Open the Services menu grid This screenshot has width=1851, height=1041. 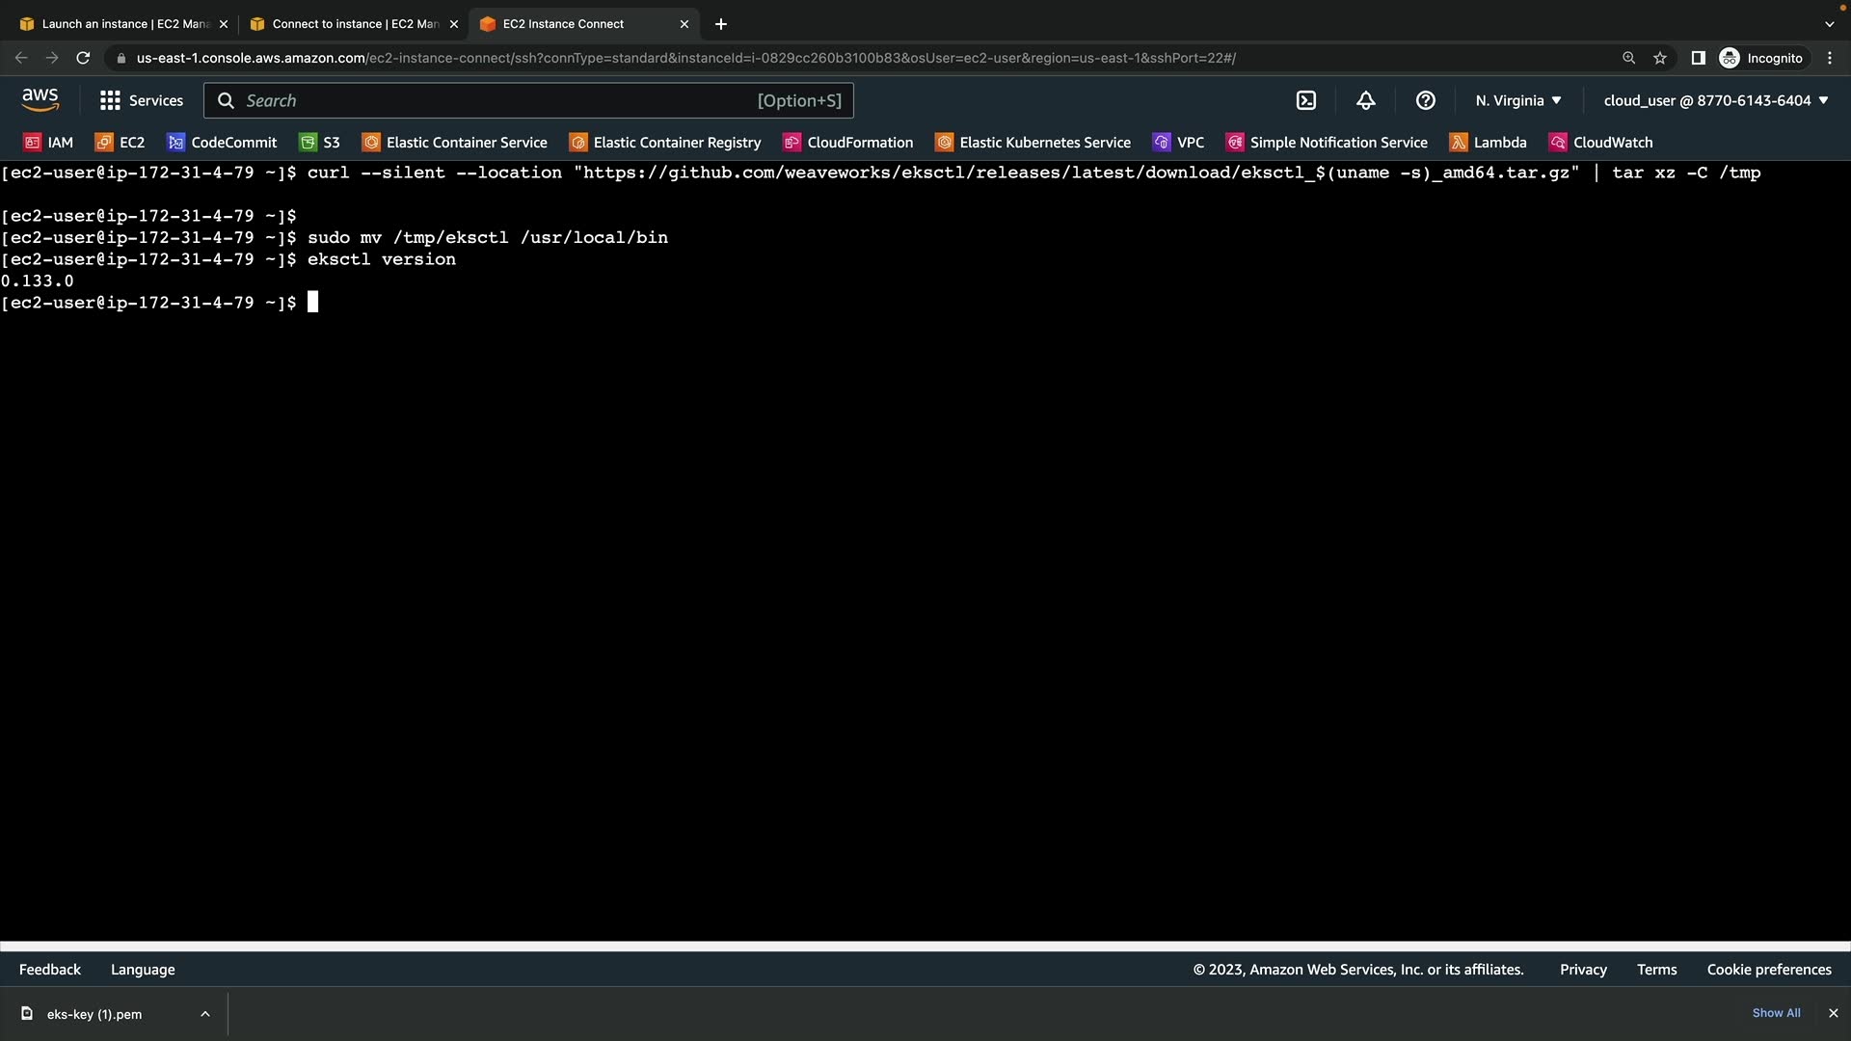[x=141, y=100]
